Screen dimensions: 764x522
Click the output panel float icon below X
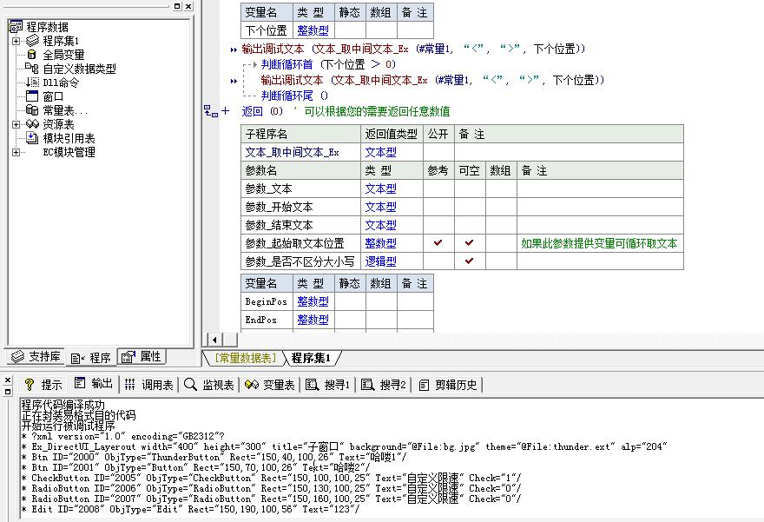[x=7, y=392]
